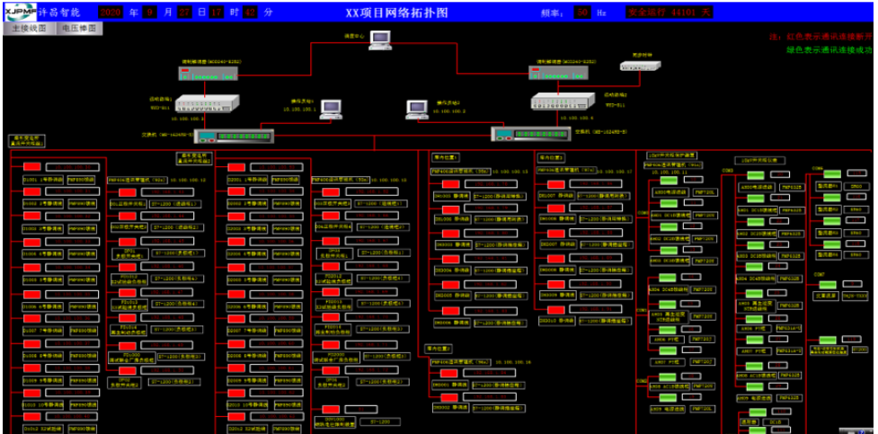
Task: Click the minute value 42
Action: coord(250,12)
